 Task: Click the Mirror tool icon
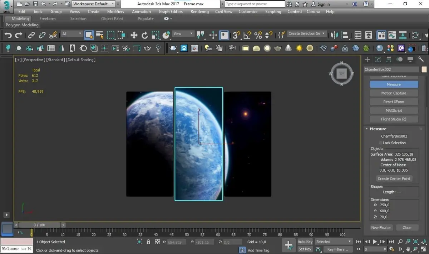pos(334,35)
